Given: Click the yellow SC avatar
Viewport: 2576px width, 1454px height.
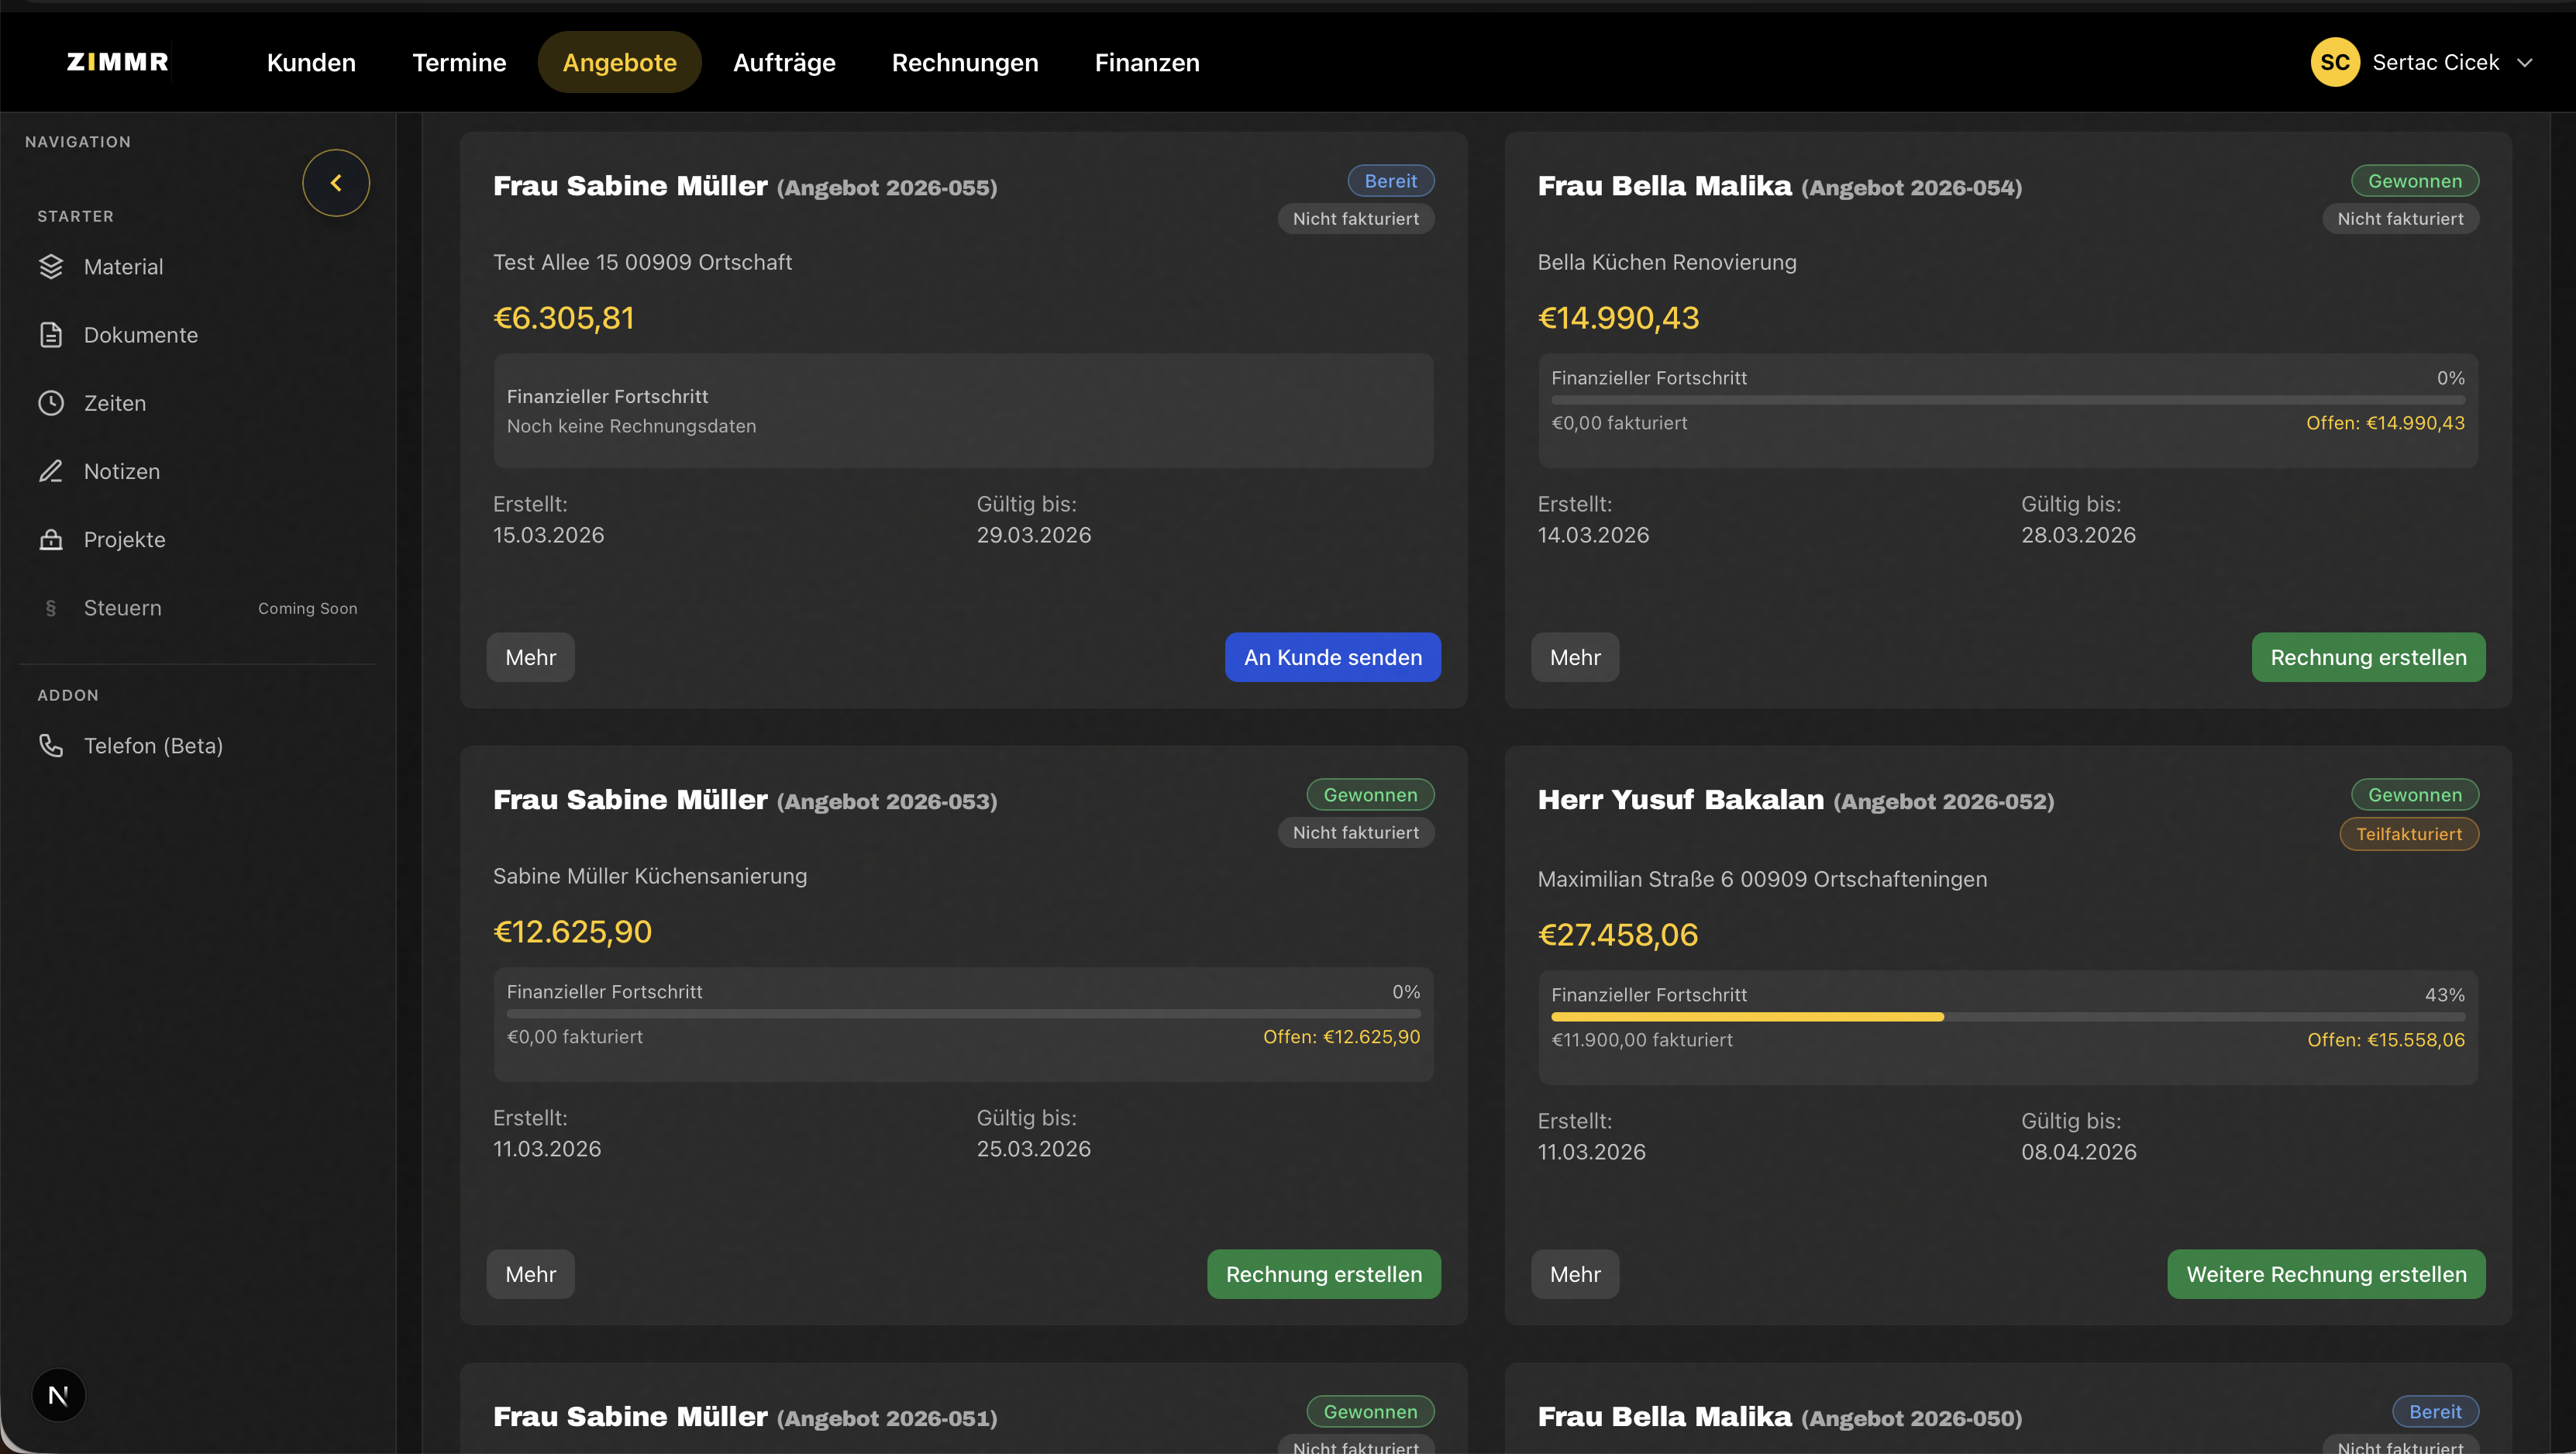Looking at the screenshot, I should coord(2334,62).
